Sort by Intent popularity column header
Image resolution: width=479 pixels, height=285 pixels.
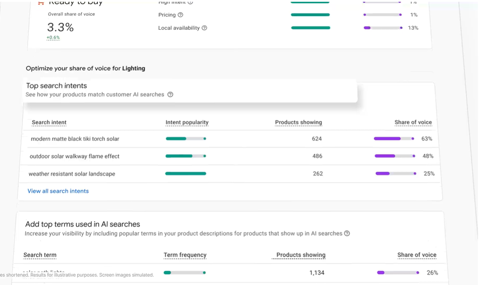(187, 122)
